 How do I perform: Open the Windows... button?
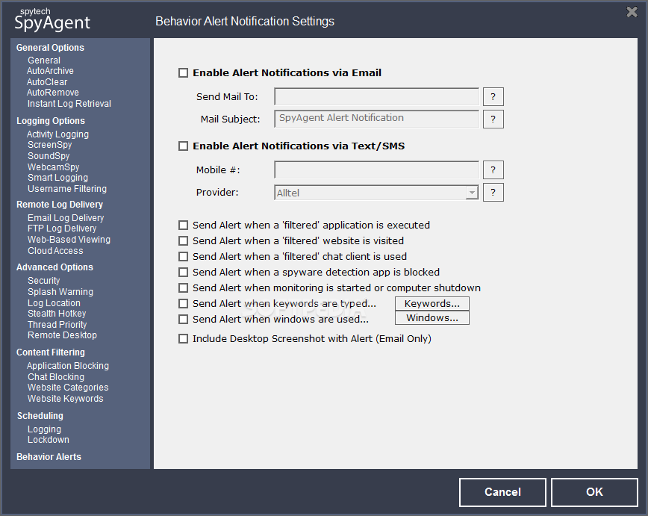[x=432, y=318]
